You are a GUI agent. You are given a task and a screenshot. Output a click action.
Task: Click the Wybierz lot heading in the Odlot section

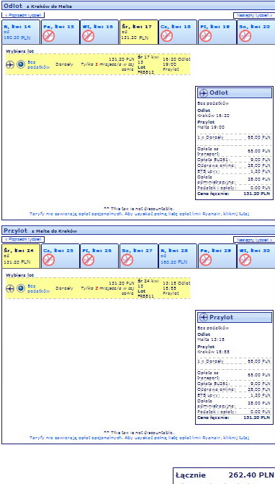click(19, 51)
